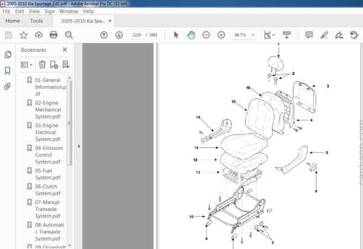Viewport: 363px width, 249px height.
Task: Add a new bookmark icon
Action: 54,65
